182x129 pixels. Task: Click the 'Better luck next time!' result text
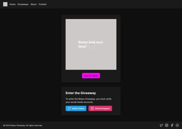click(x=90, y=42)
